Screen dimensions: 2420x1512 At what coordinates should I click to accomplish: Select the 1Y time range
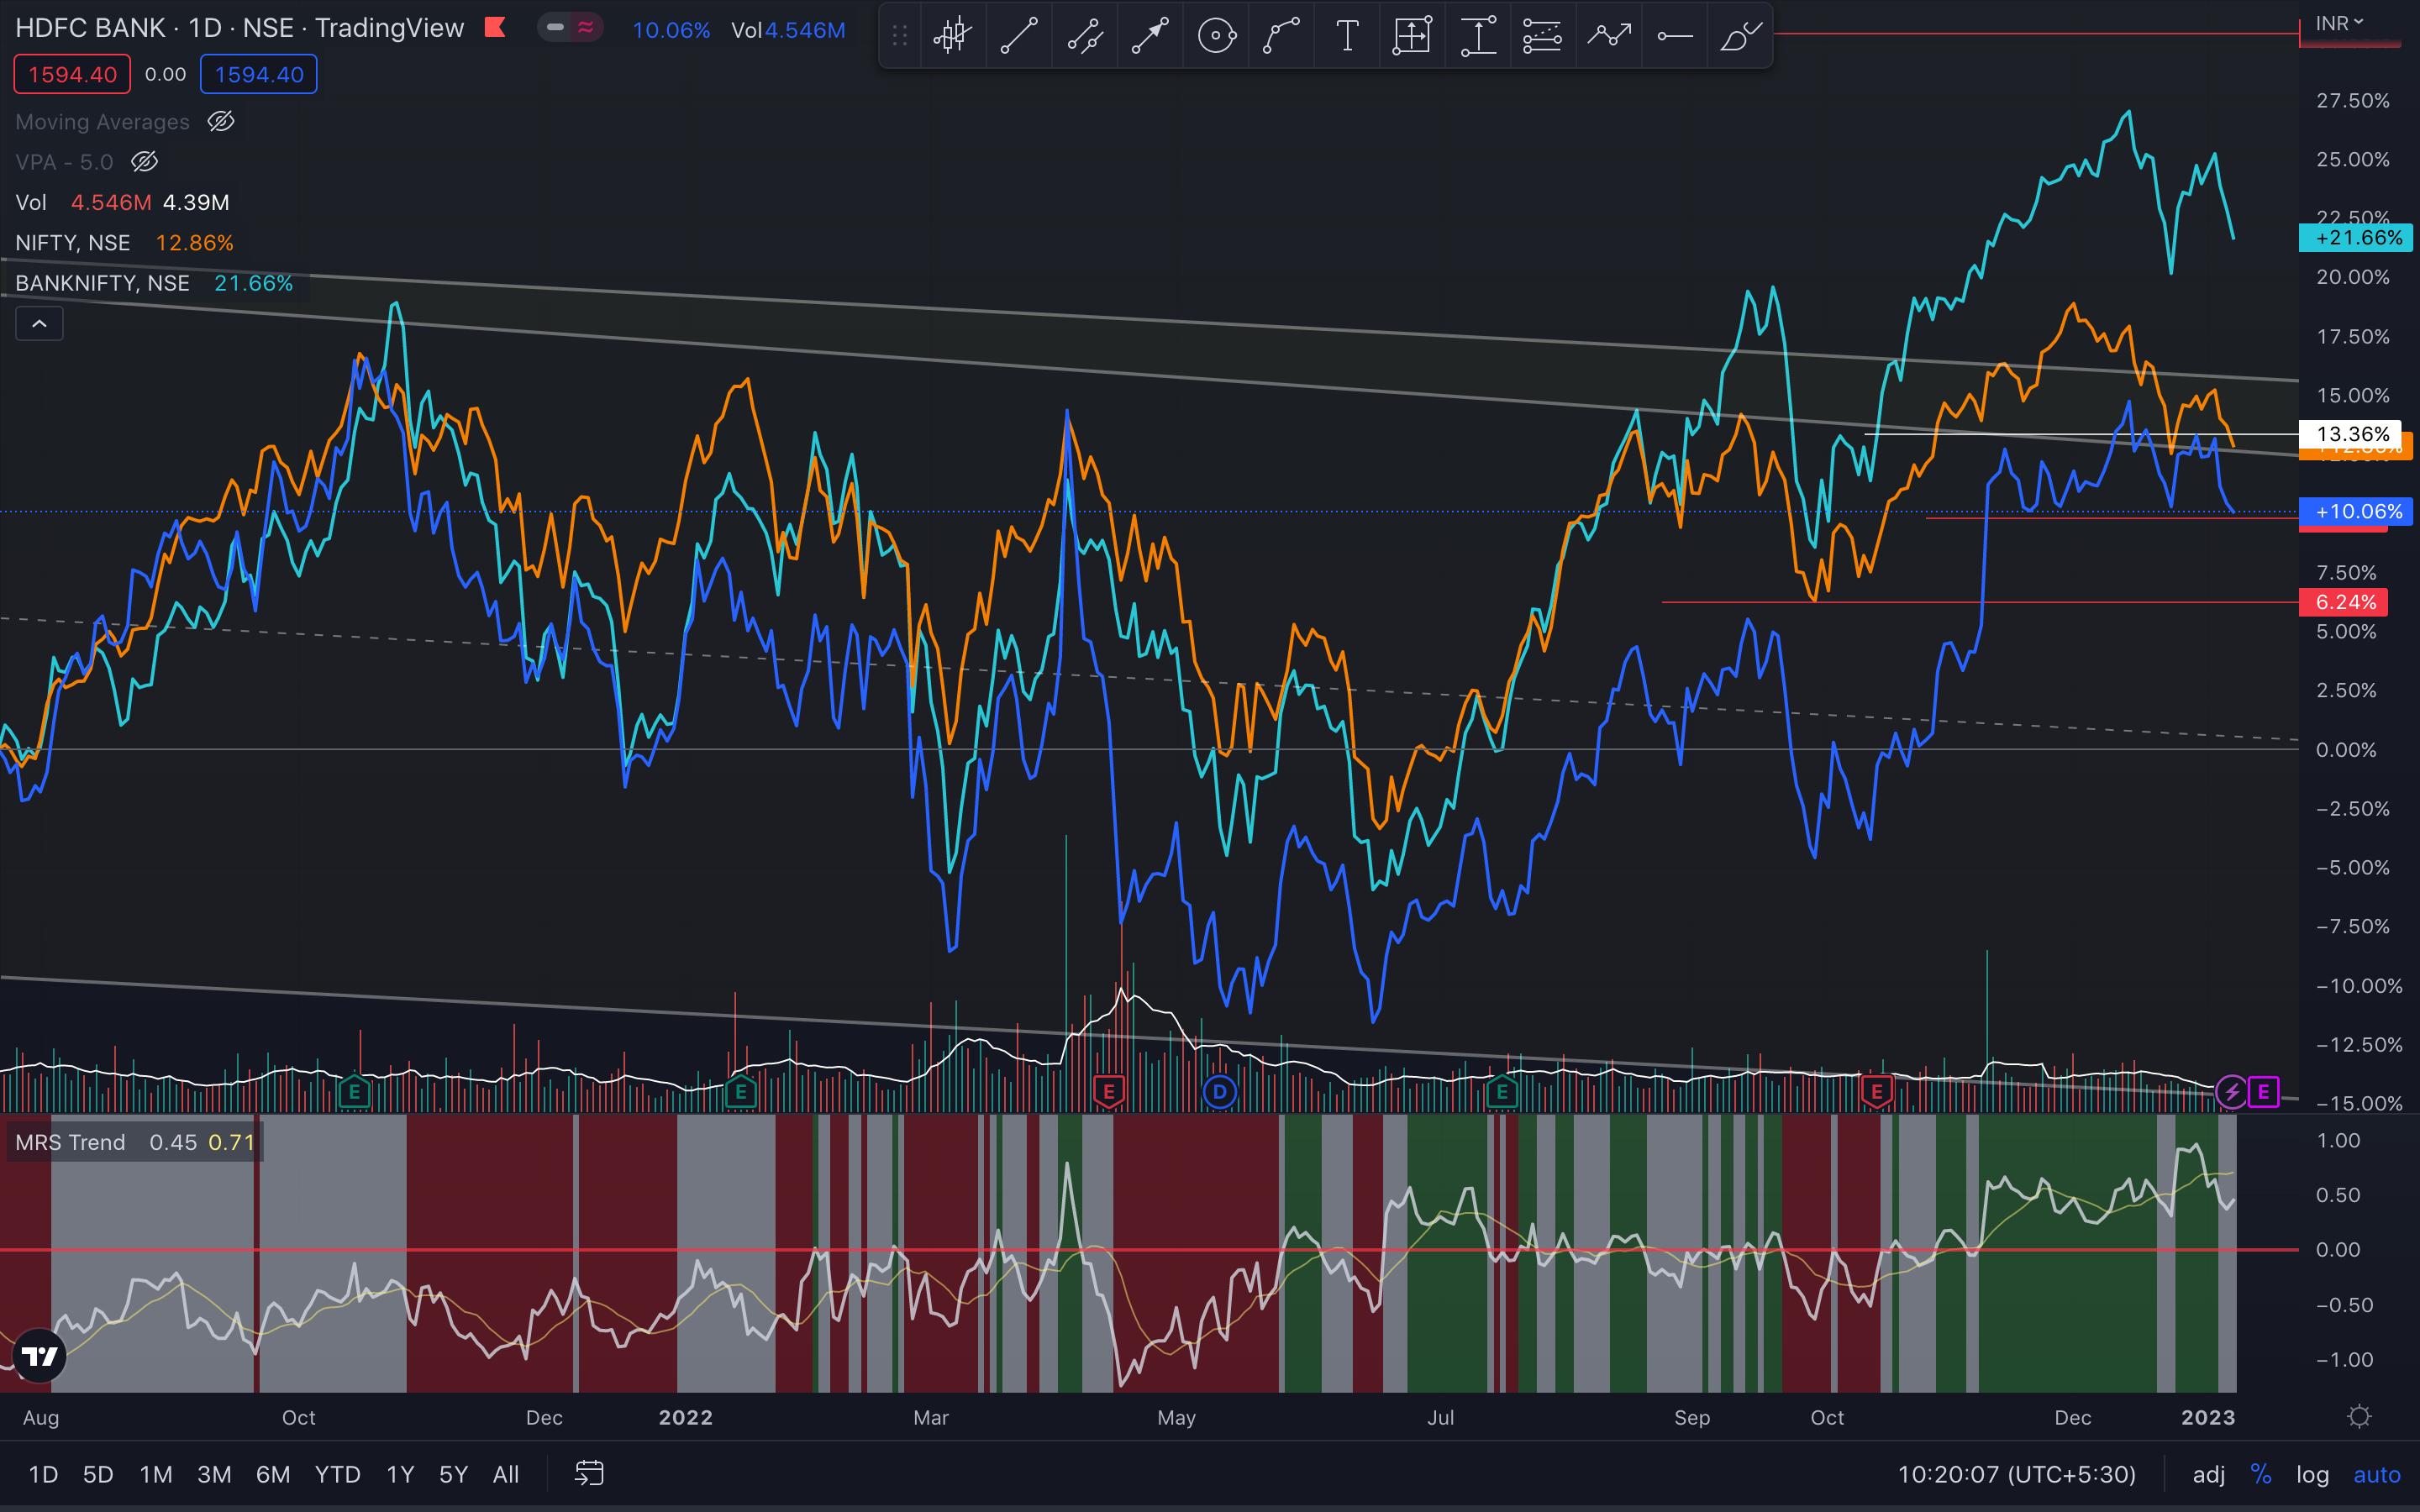tap(400, 1474)
